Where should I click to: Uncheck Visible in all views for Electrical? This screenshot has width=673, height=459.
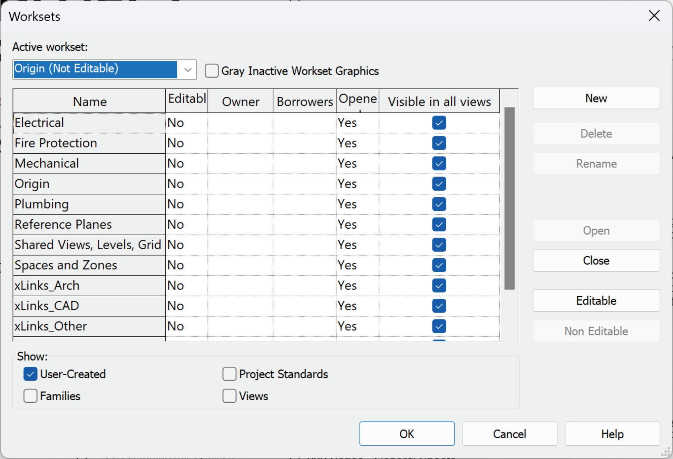click(x=439, y=123)
